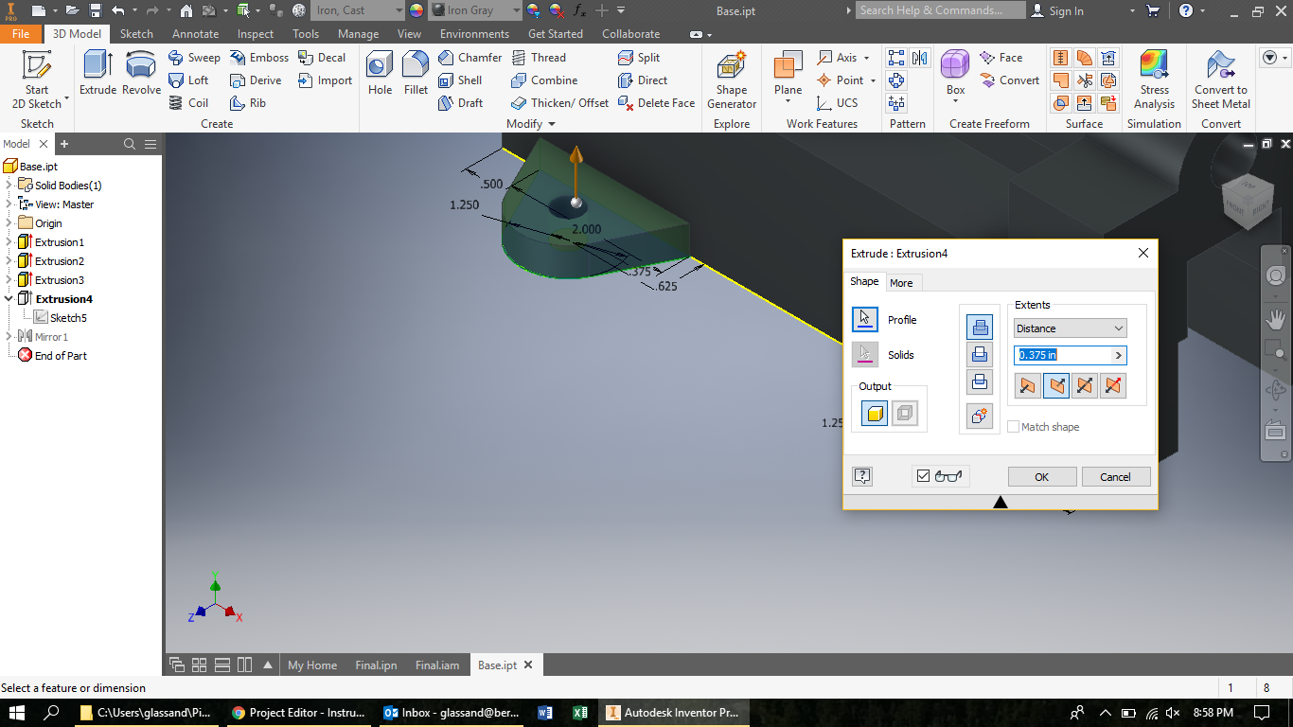Select the Revolve tool
The image size is (1293, 727).
click(x=141, y=73)
